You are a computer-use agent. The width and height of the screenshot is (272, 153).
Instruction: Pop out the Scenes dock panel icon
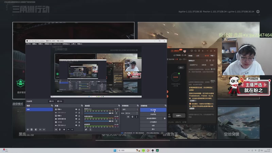tap(52, 106)
